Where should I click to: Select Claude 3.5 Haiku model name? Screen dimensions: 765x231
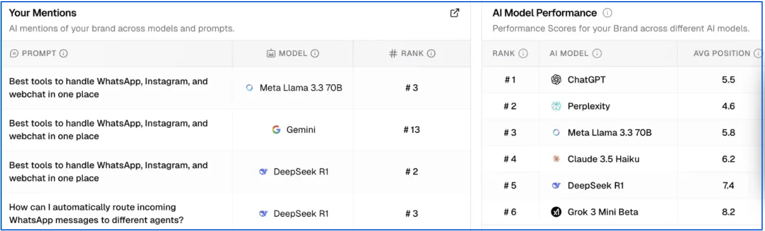pos(603,159)
